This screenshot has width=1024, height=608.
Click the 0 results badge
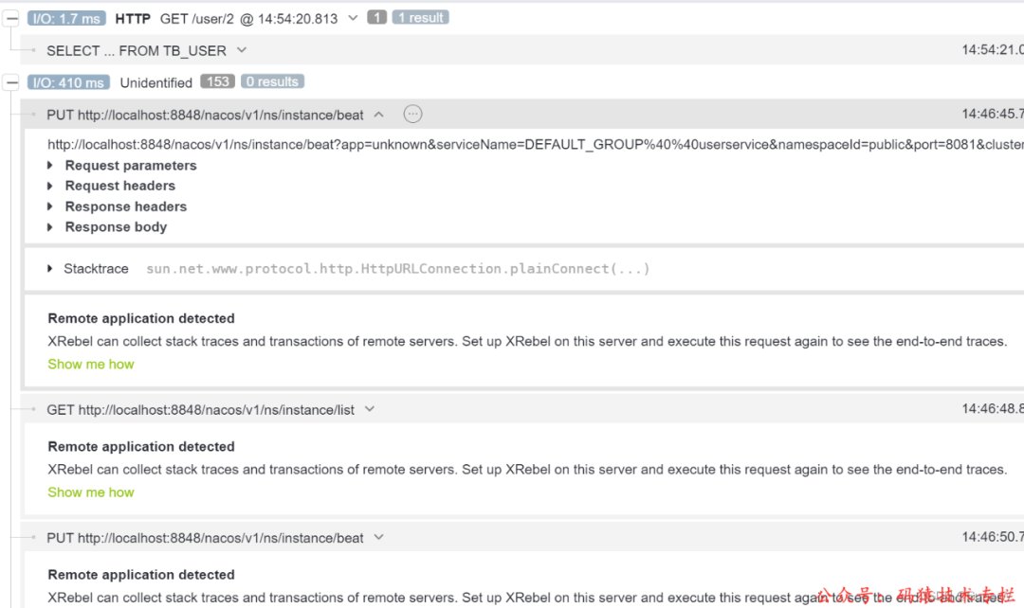coord(272,81)
